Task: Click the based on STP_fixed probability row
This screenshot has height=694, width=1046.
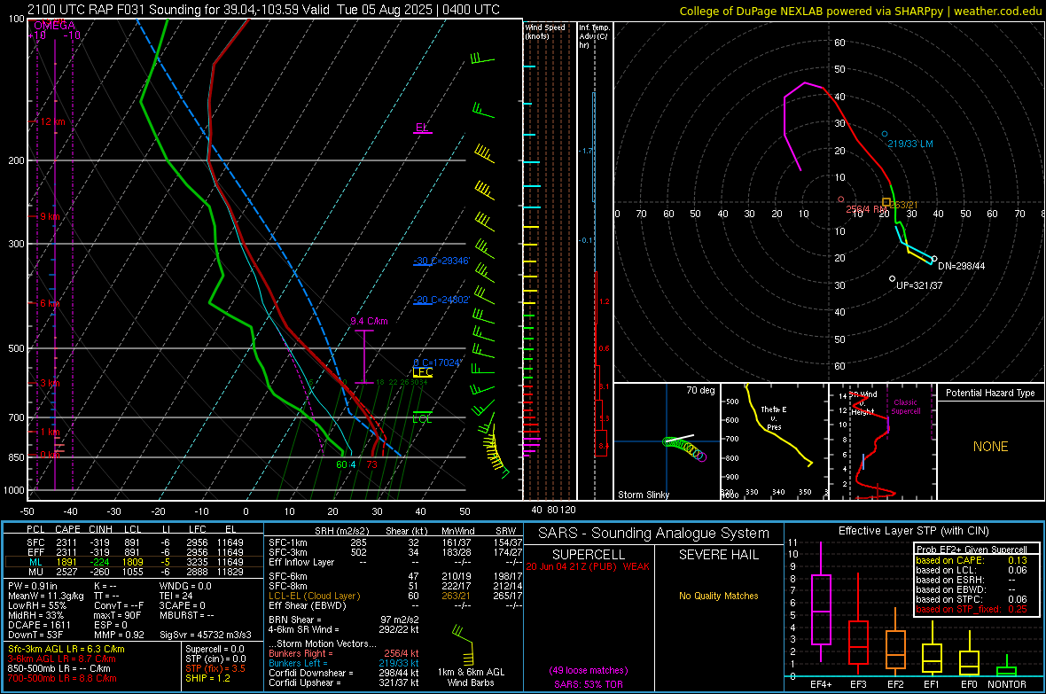Action: (x=972, y=609)
